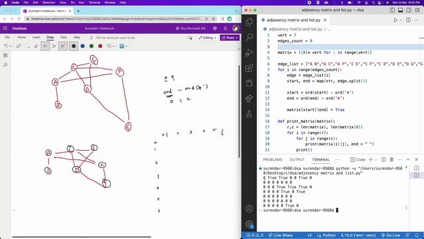The image size is (424, 239).
Task: Switch to the OUTPUT panel tab
Action: click(x=297, y=159)
